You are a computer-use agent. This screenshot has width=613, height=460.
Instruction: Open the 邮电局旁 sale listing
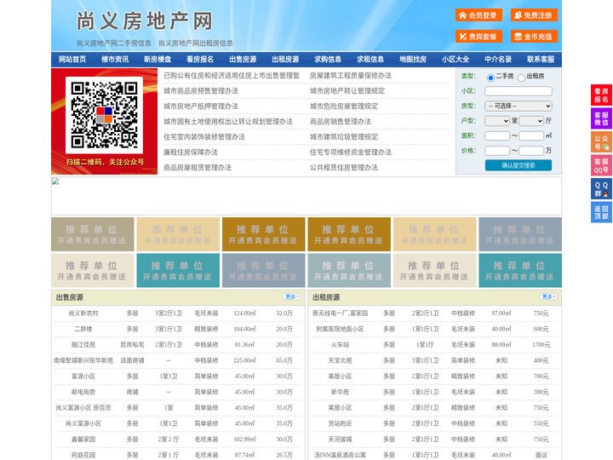83,392
